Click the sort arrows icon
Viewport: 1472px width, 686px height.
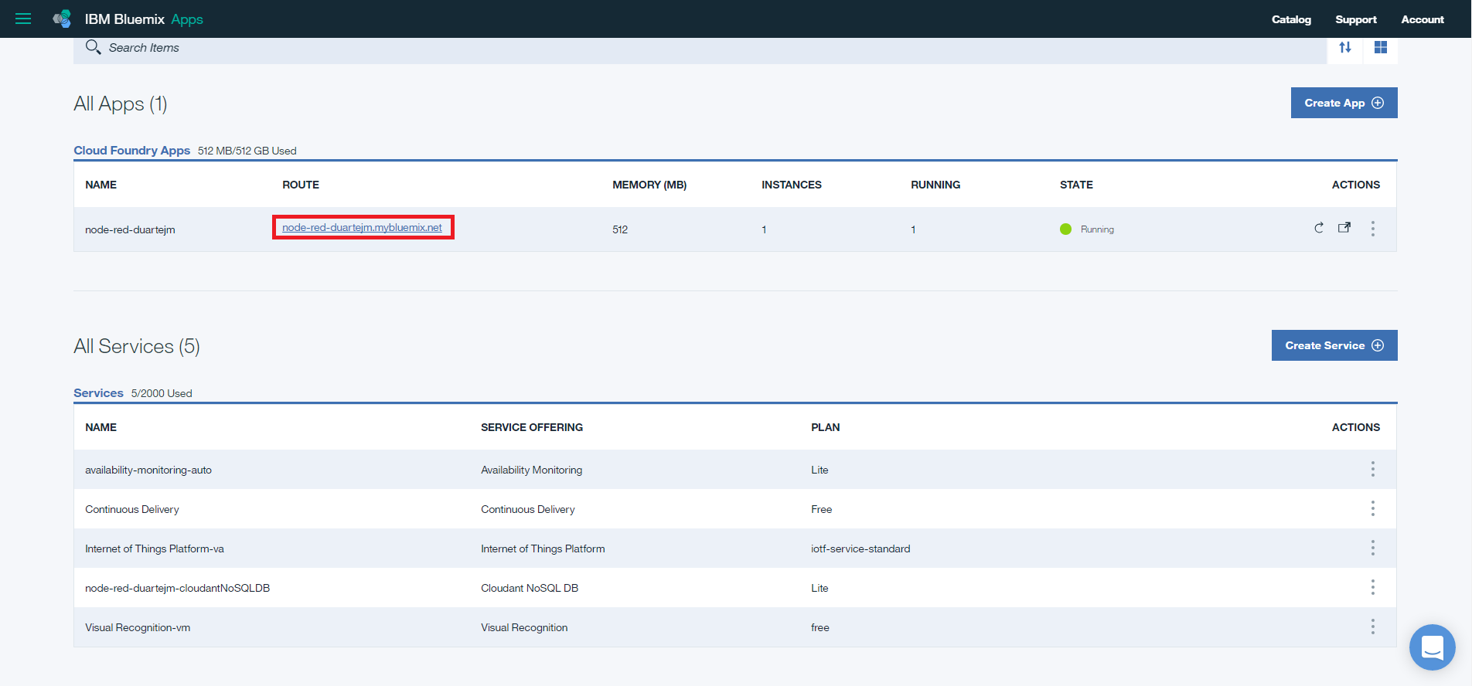pos(1345,47)
